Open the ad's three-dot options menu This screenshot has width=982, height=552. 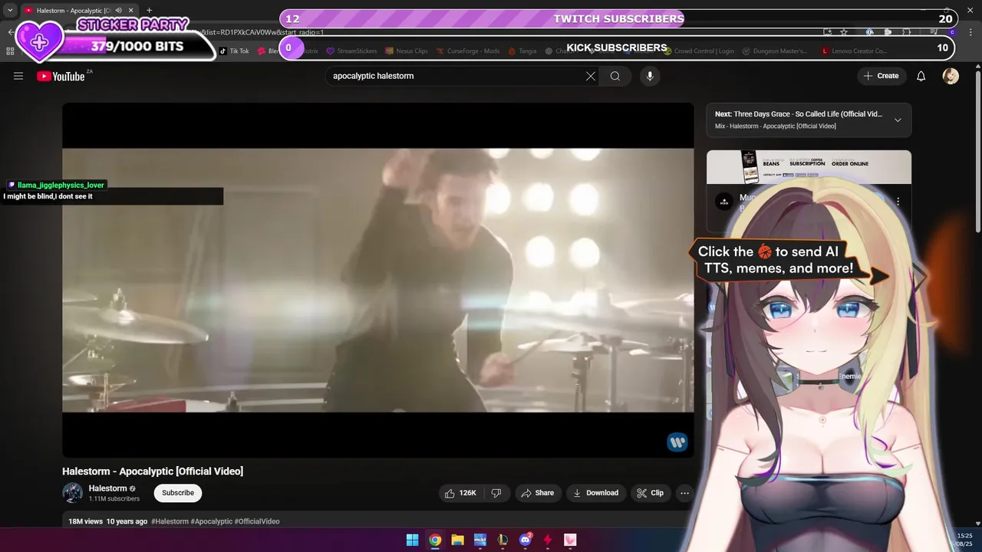point(898,202)
